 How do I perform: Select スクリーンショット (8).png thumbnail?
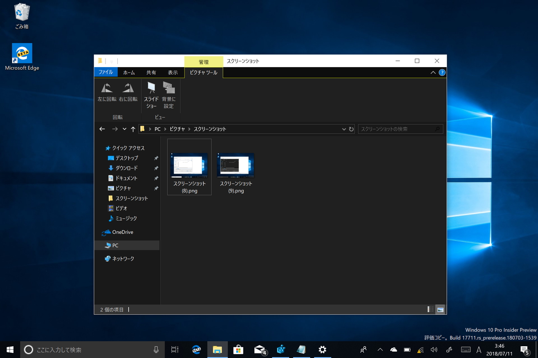190,167
